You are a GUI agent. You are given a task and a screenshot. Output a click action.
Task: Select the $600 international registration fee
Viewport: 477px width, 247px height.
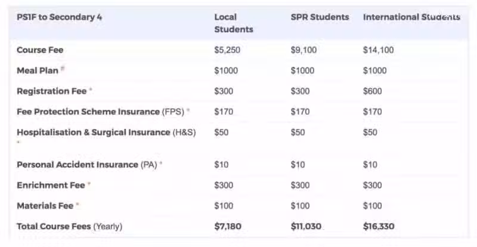pyautogui.click(x=372, y=91)
